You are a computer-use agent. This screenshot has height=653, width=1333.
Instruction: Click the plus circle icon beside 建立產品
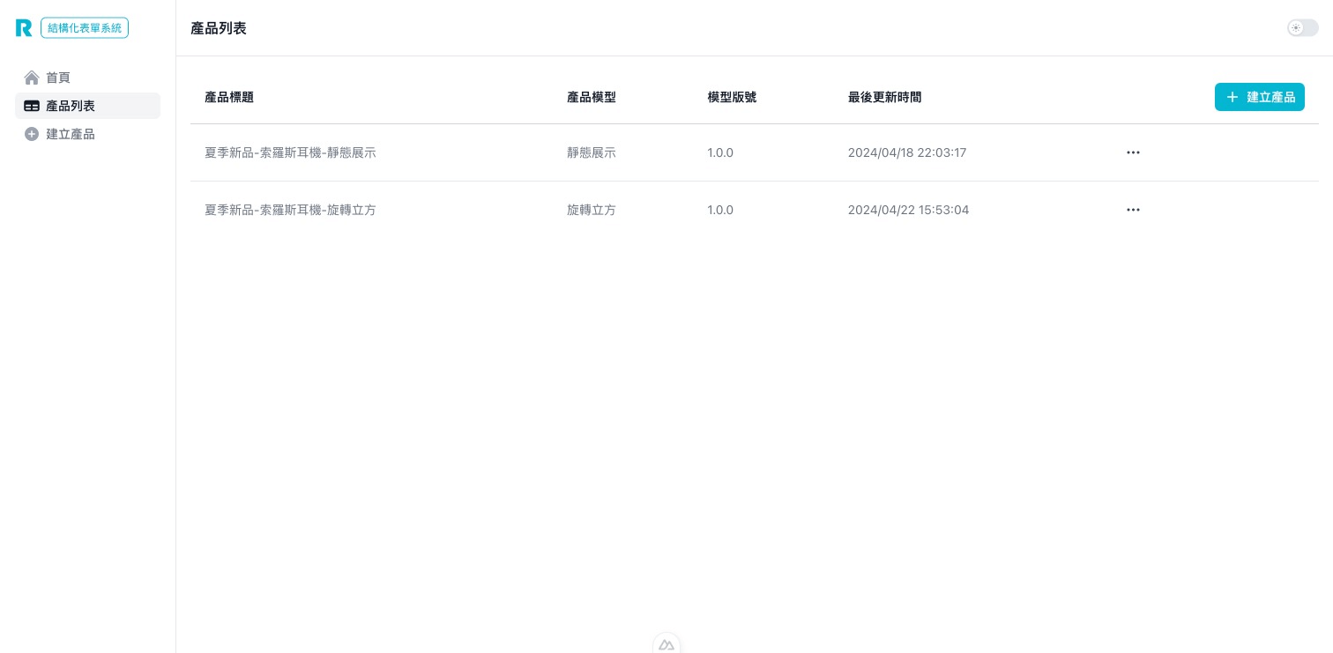click(x=32, y=134)
